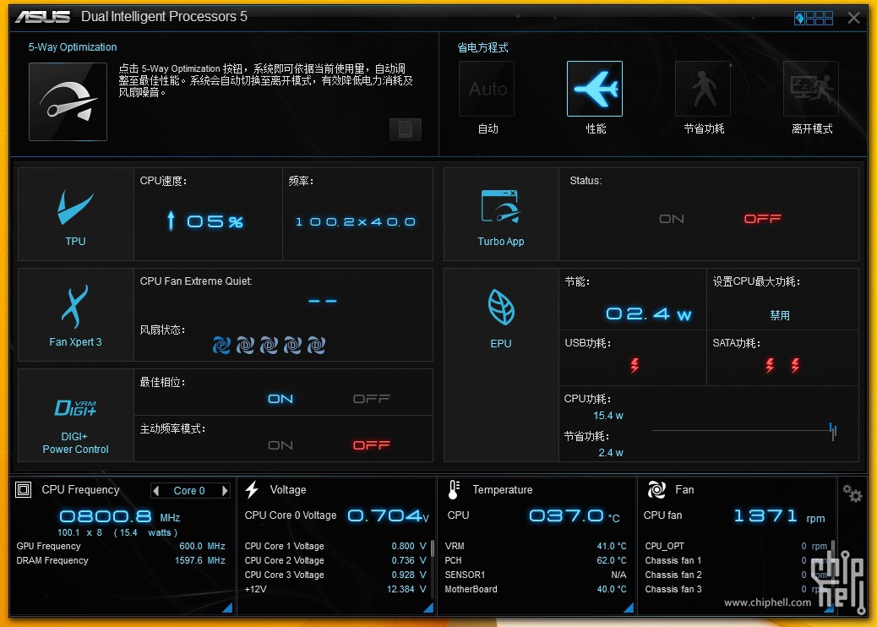Click the Chassis fan 1 row
The height and width of the screenshot is (627, 877).
tap(736, 560)
